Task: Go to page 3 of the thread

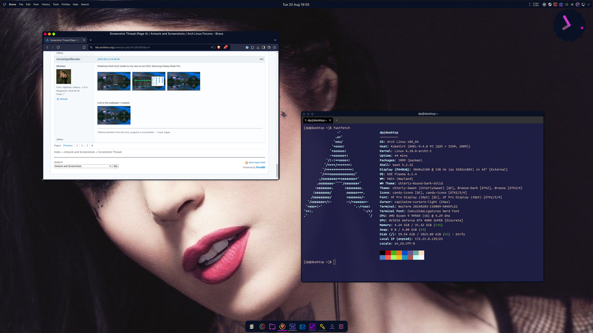Action: [x=87, y=146]
